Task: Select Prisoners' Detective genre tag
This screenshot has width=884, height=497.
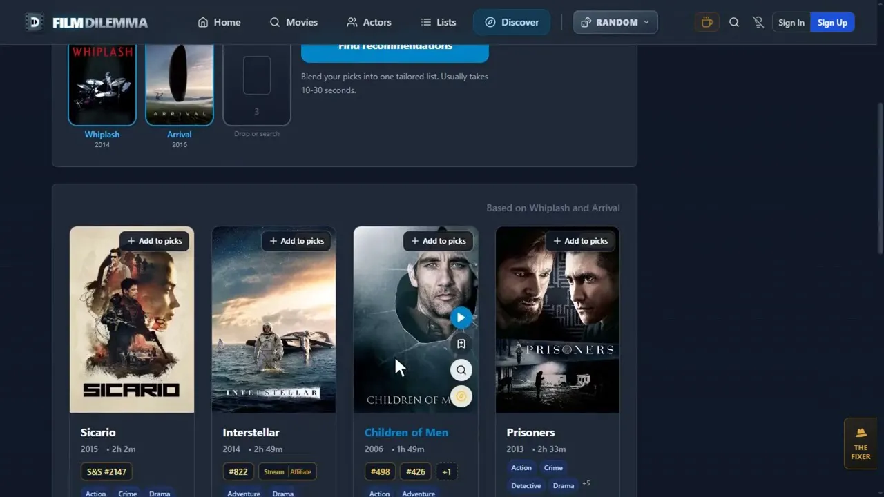Action: point(526,486)
